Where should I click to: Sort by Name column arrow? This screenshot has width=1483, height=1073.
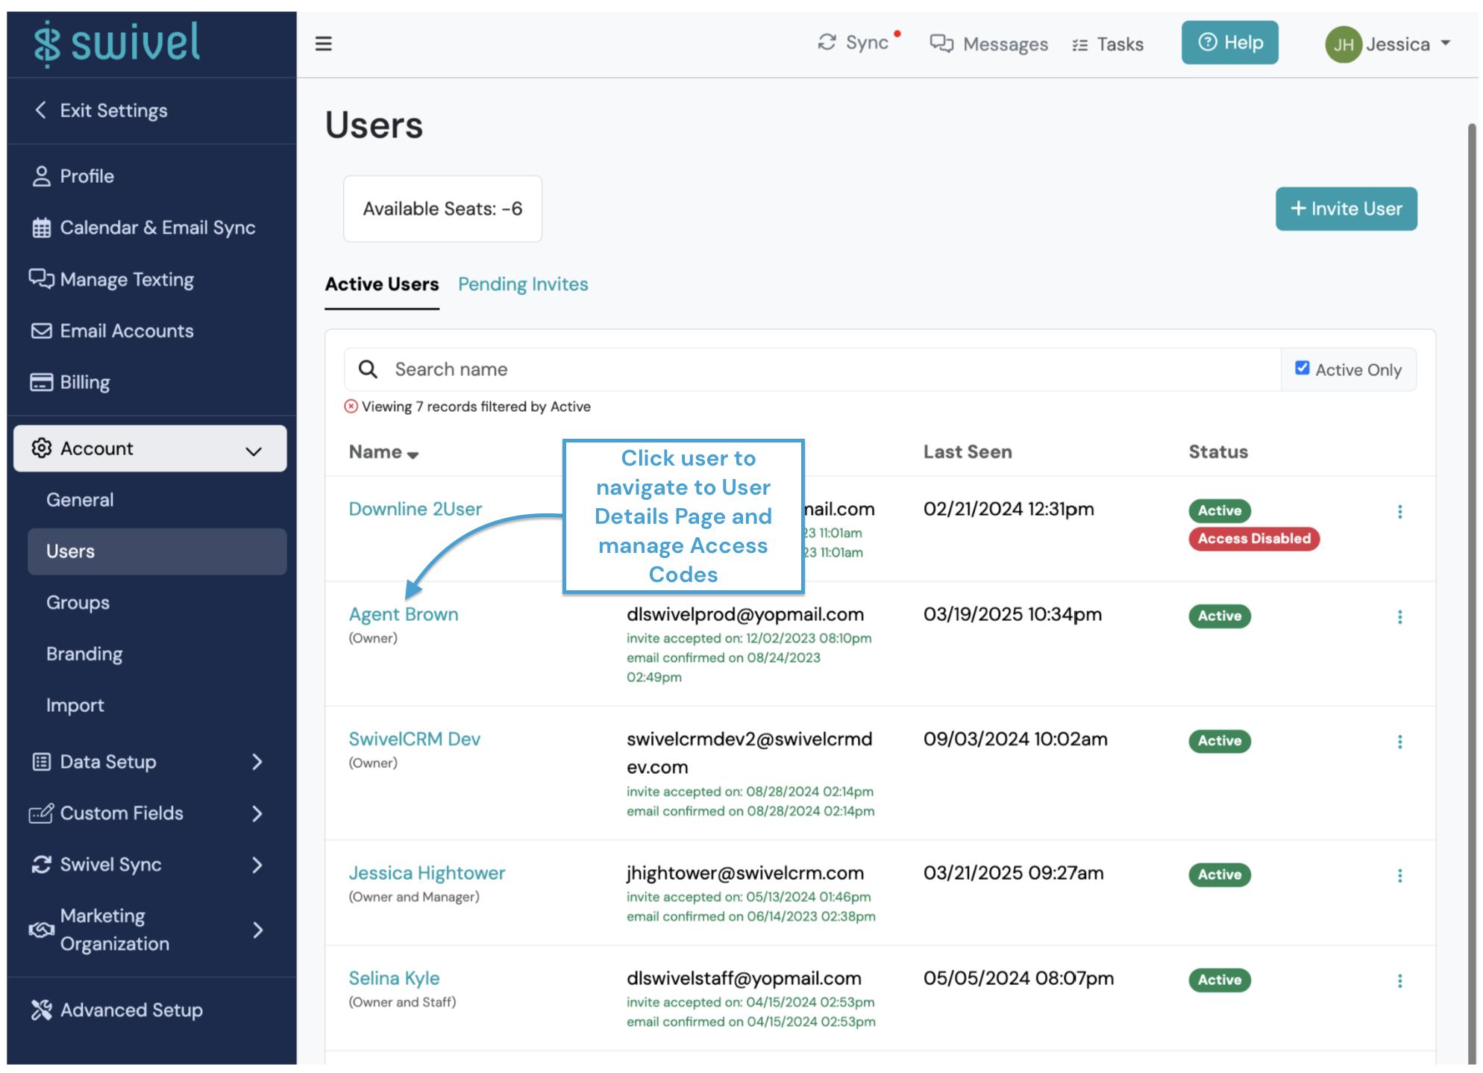(x=413, y=454)
